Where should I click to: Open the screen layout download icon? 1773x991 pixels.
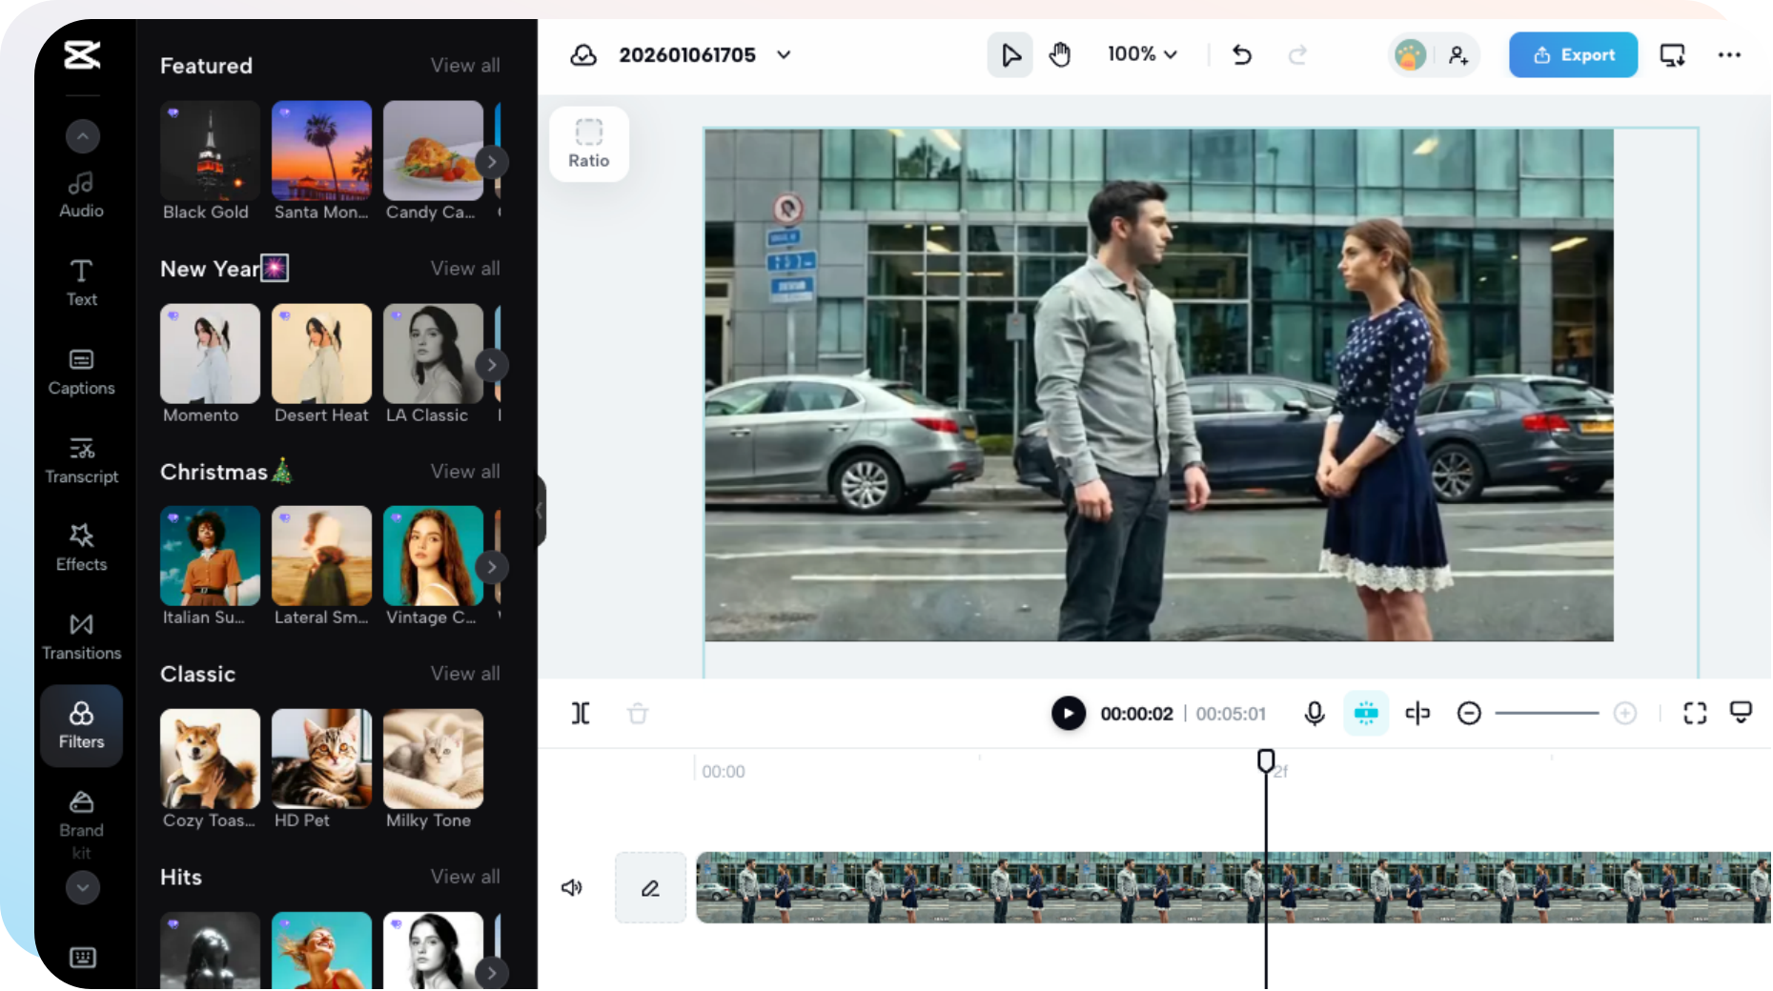pos(1673,55)
